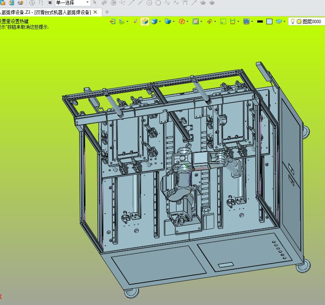Click the greyed line with midpoint tool
This screenshot has height=305, width=325.
(x=140, y=3)
